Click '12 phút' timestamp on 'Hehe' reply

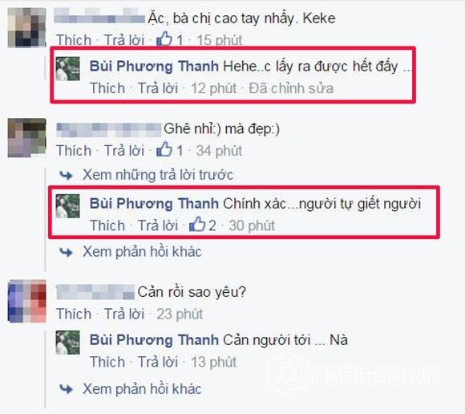coord(214,88)
